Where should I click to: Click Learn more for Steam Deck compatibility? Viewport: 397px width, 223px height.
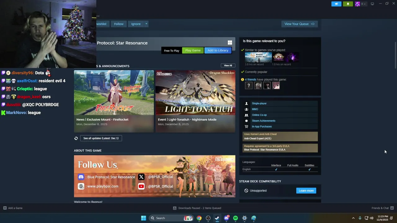(x=306, y=190)
